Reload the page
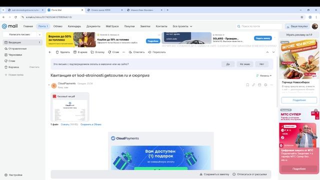Viewport: 320px width, 180px height. [15, 17]
